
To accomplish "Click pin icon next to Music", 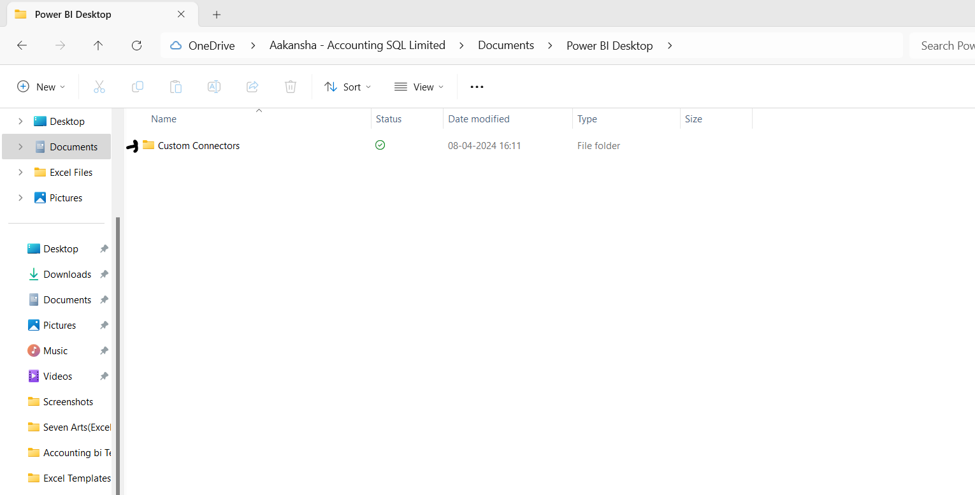I will click(104, 350).
